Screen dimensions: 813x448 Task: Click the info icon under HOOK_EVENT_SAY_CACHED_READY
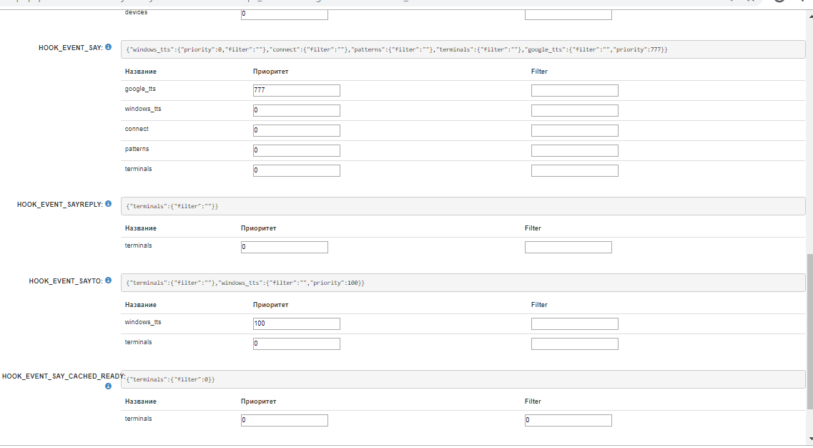(109, 386)
